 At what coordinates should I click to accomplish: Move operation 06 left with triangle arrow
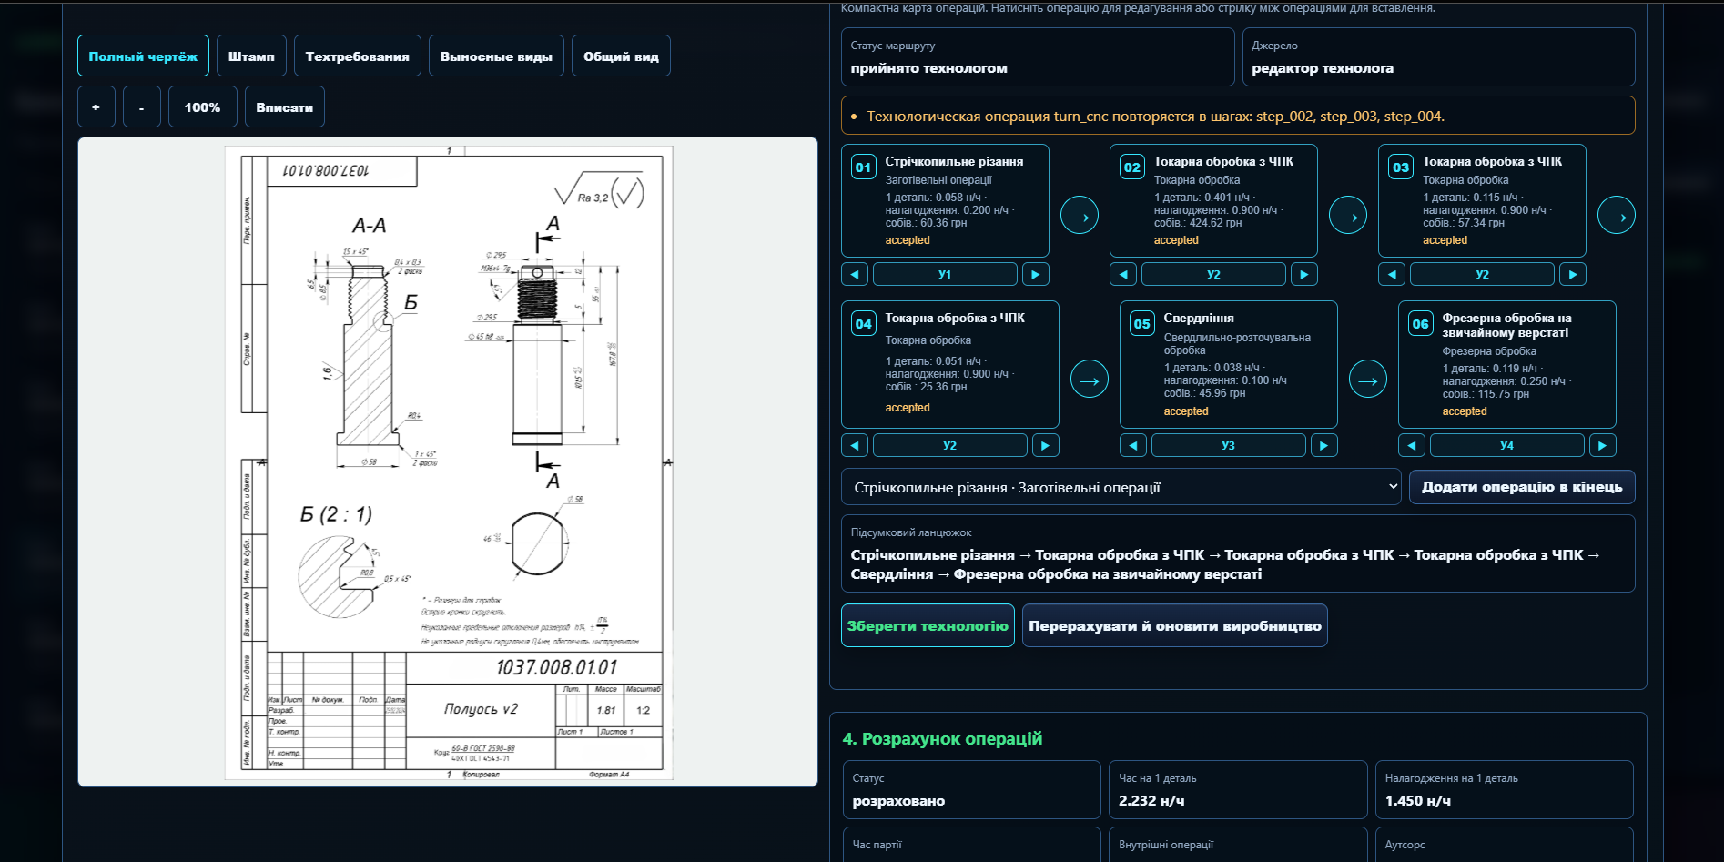point(1412,445)
